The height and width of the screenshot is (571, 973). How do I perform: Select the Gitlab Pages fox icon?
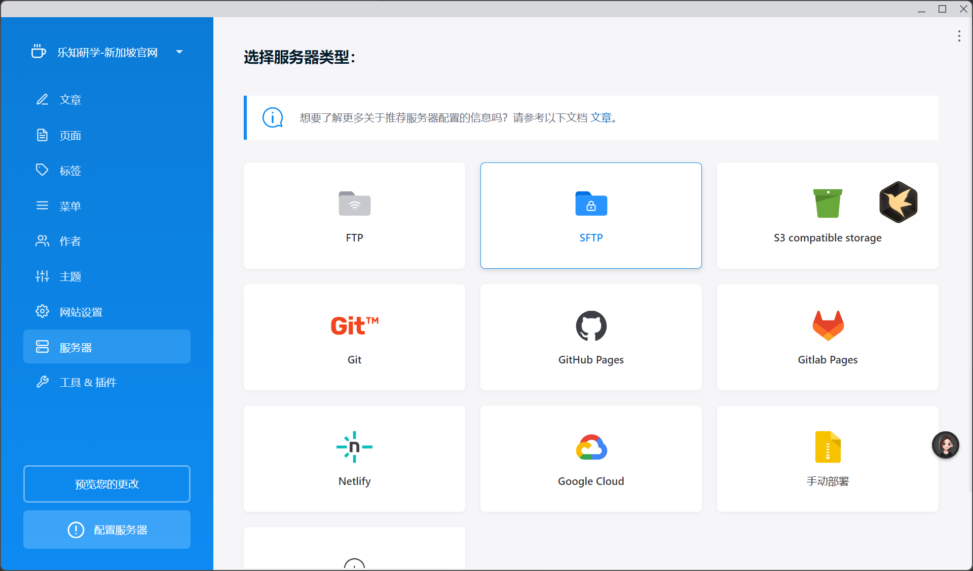tap(828, 325)
